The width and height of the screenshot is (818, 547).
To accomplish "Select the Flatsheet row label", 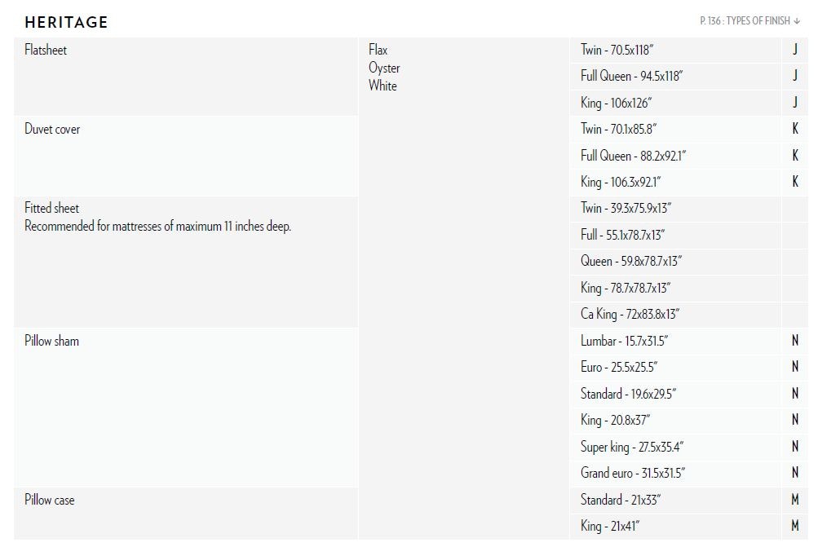I will click(x=46, y=50).
